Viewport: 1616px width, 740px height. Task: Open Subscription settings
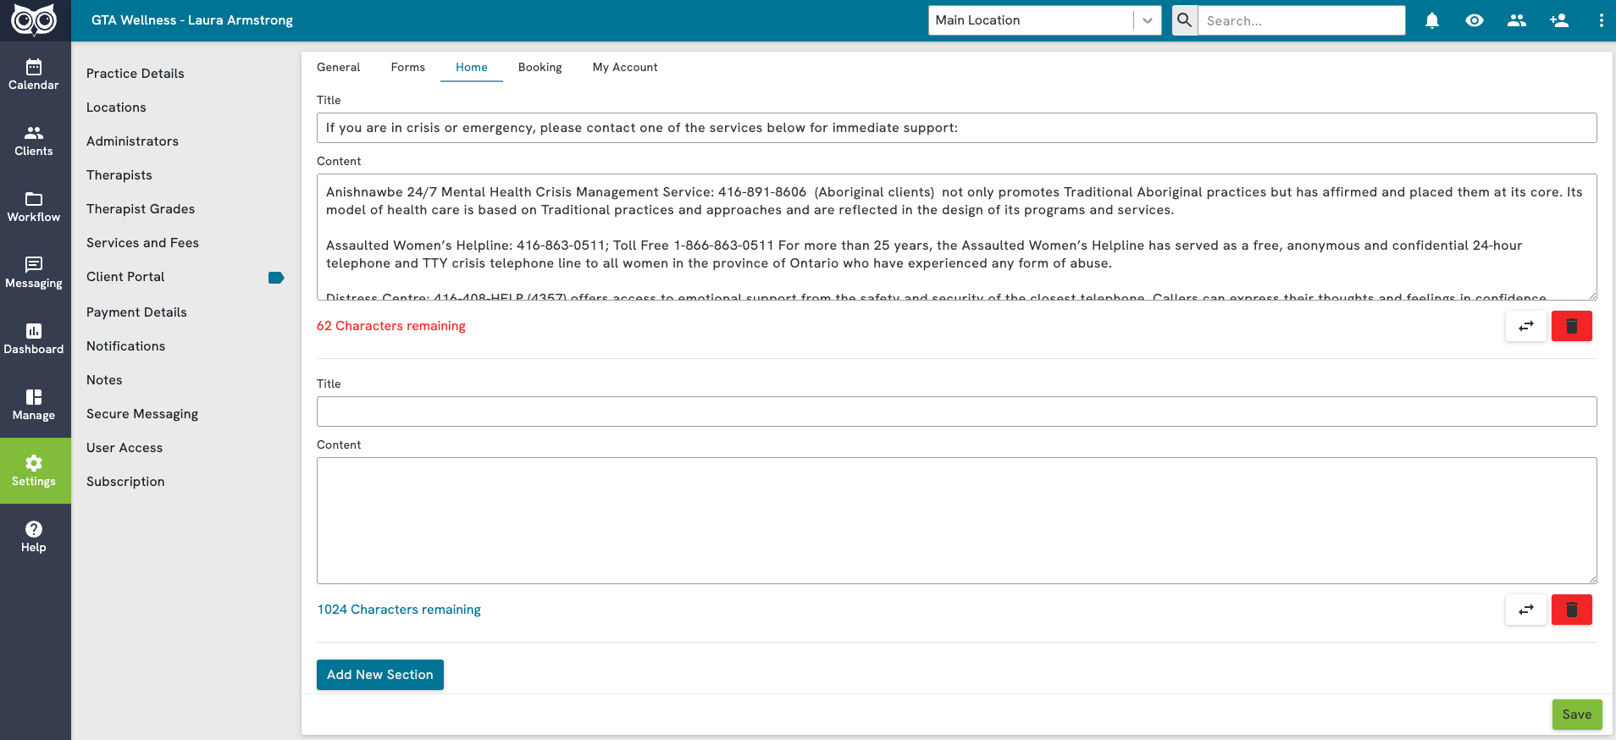pos(125,482)
